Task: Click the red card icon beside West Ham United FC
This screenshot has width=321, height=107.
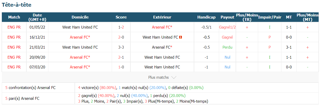Action: [x=181, y=37]
